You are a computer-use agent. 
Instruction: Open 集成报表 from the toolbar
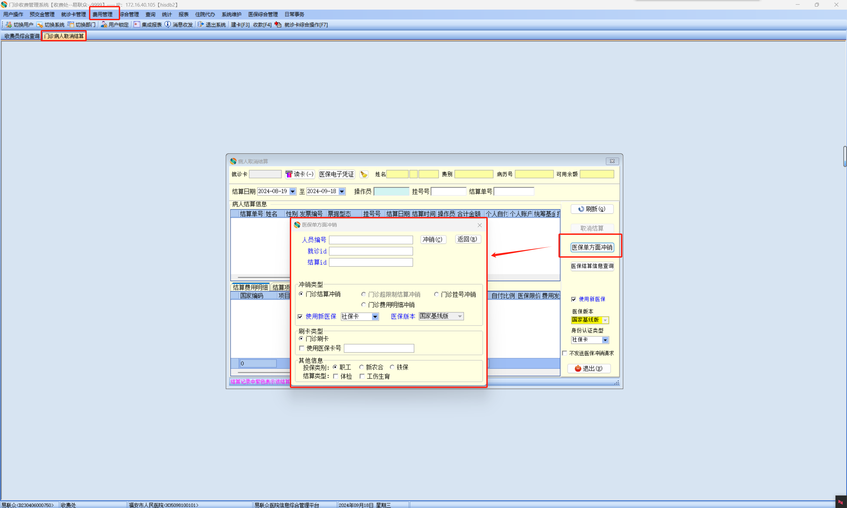[x=137, y=25]
